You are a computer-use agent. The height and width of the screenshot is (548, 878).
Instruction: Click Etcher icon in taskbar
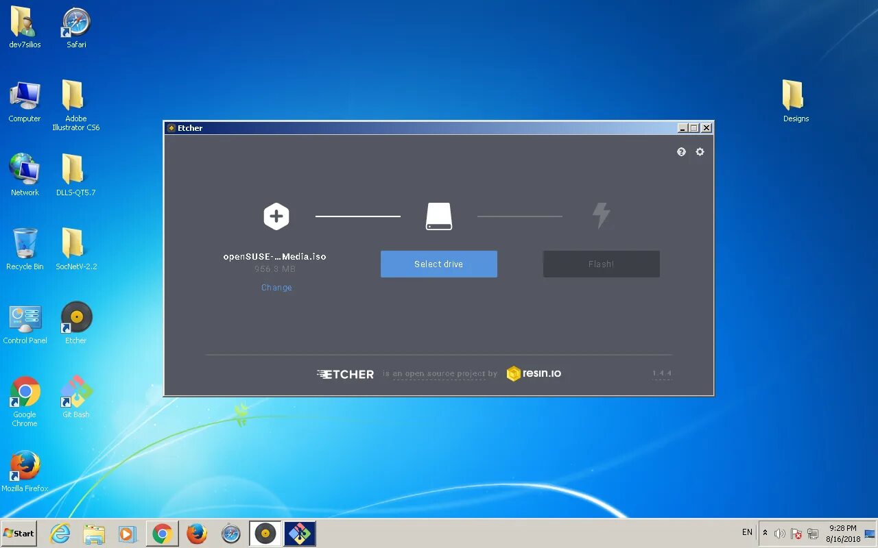265,534
